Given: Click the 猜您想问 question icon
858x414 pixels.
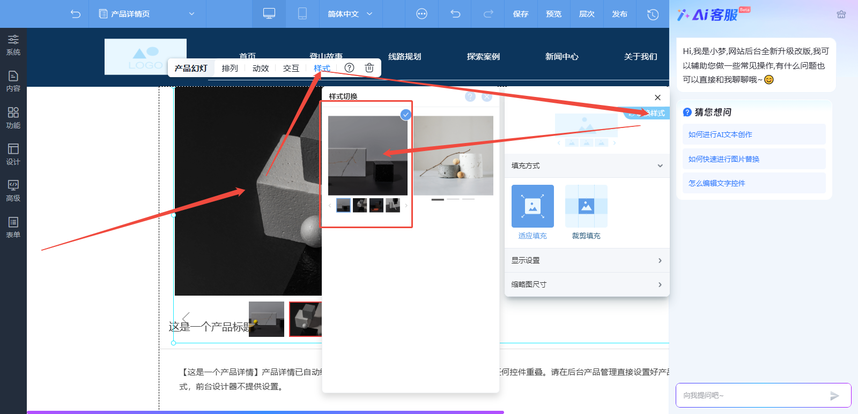Looking at the screenshot, I should [x=687, y=112].
